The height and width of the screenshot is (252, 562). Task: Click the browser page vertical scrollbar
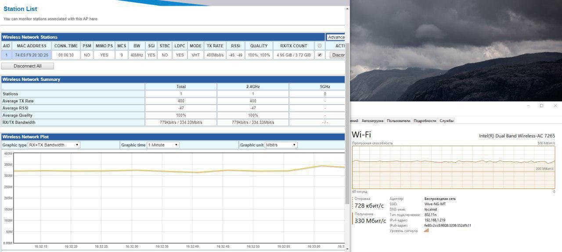347,131
